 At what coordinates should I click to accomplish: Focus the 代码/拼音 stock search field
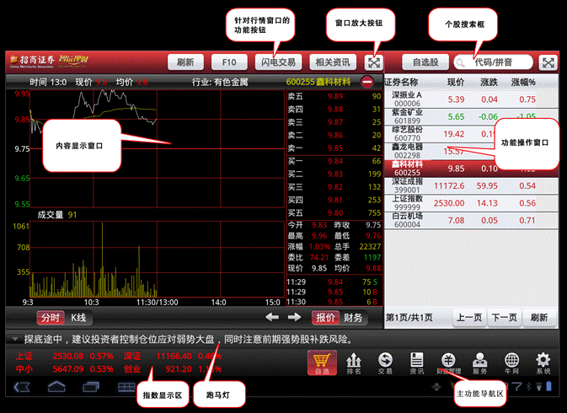tap(493, 62)
